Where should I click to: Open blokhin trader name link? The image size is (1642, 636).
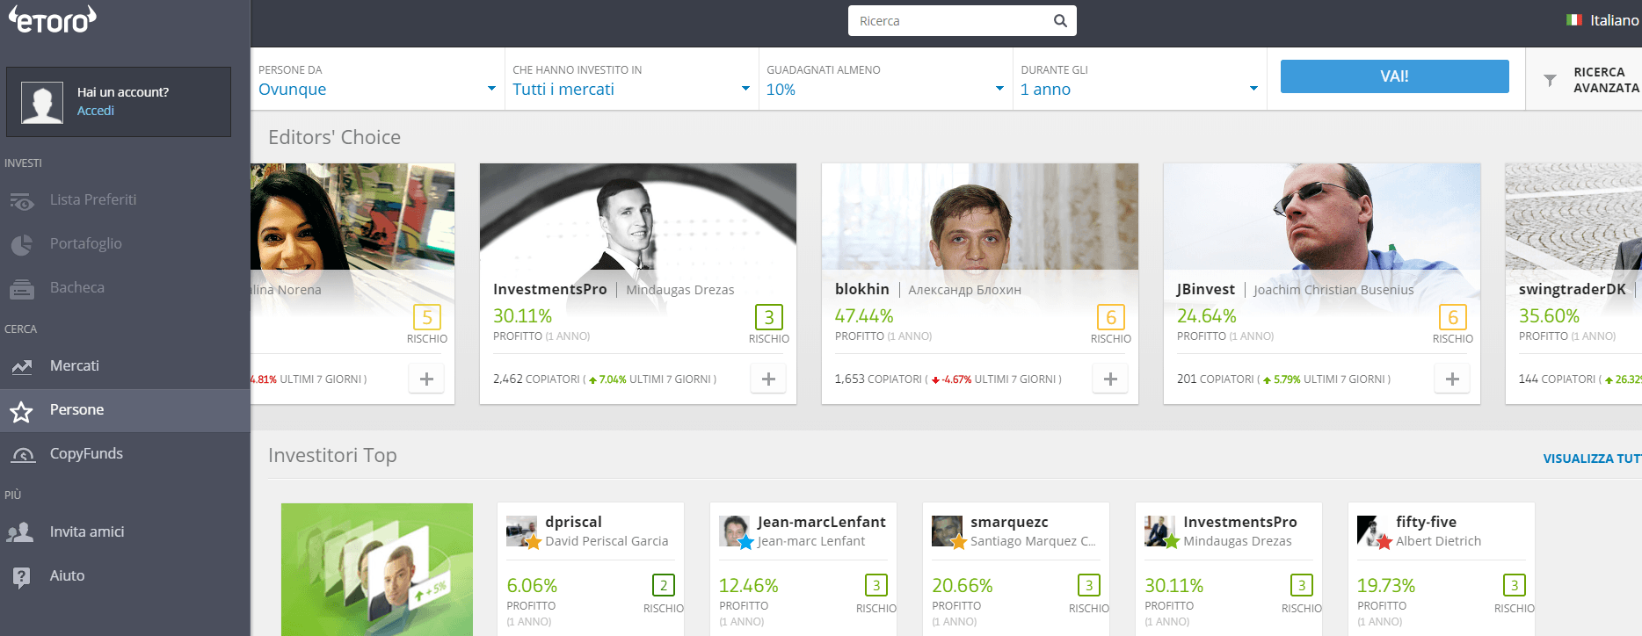click(x=862, y=289)
